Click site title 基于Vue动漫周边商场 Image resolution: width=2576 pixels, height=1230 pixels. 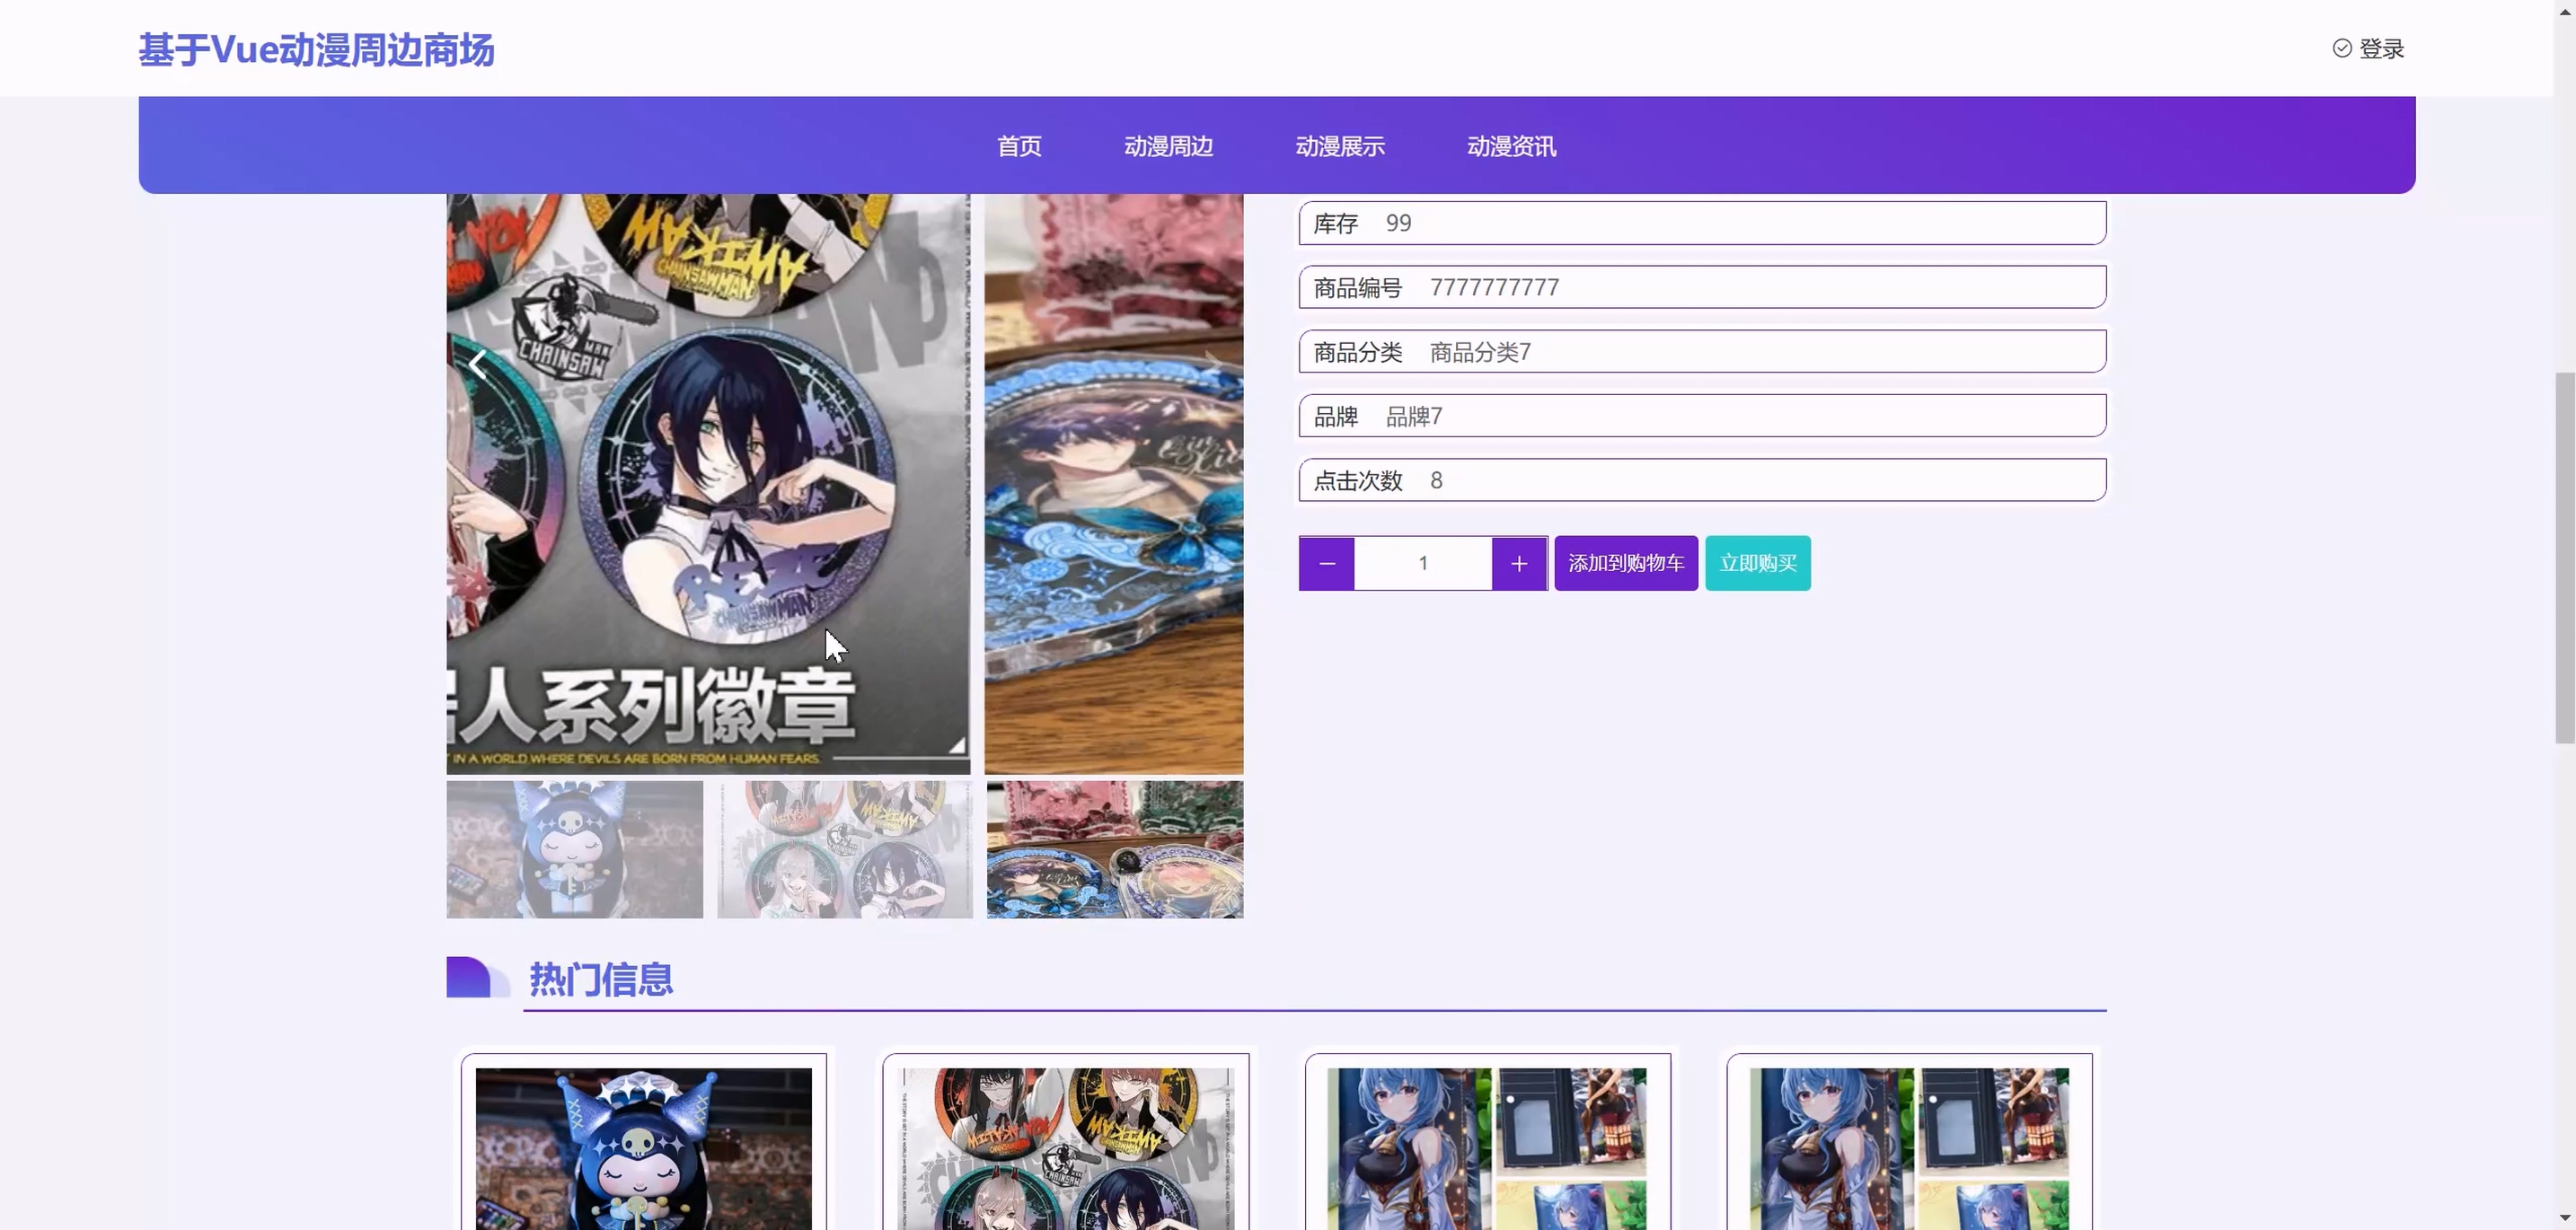(316, 50)
